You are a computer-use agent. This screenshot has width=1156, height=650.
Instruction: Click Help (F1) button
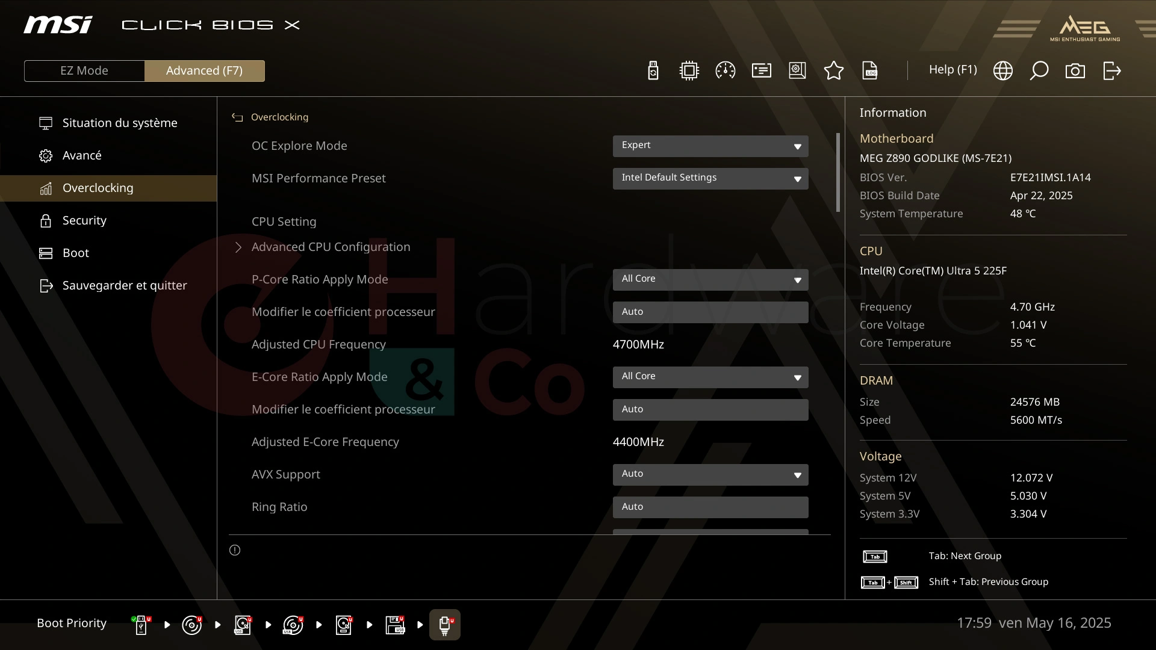pos(952,70)
